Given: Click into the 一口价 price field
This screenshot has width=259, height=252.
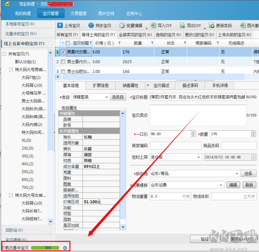Looking at the screenshot, I should point(171,134).
